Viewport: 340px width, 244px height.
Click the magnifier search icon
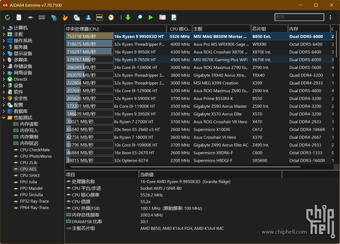pyautogui.click(x=139, y=17)
